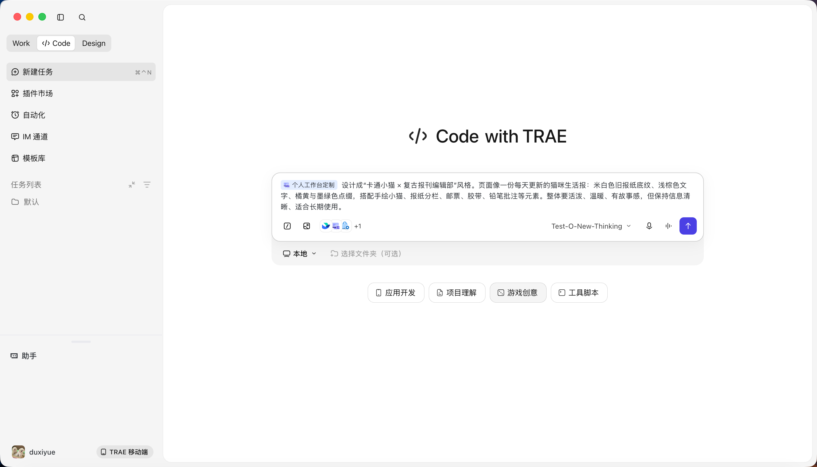817x467 pixels.
Task: Select the 应用开发 suggestion chip
Action: click(x=396, y=293)
